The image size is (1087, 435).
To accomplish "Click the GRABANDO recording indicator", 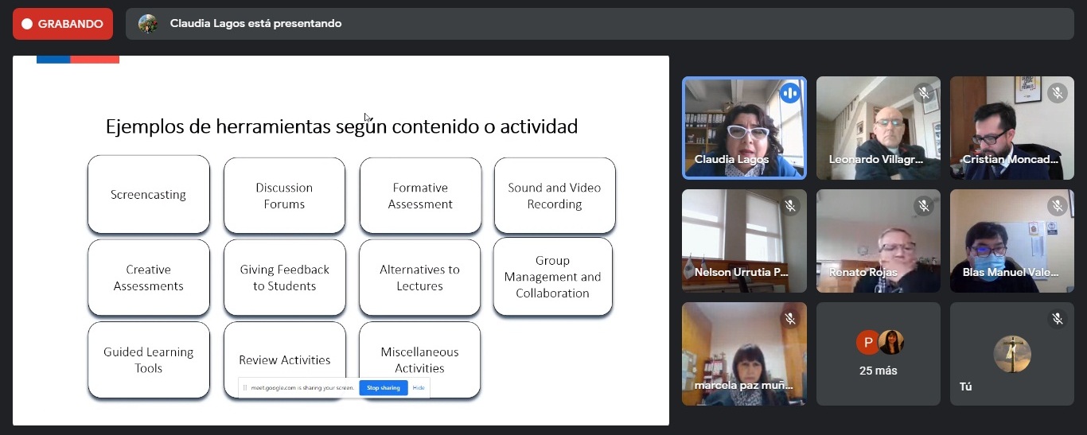I will tap(62, 24).
